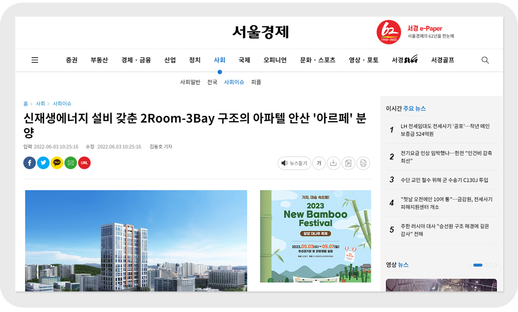Click reporter name 김동호 기자
The width and height of the screenshot is (518, 312).
(161, 147)
